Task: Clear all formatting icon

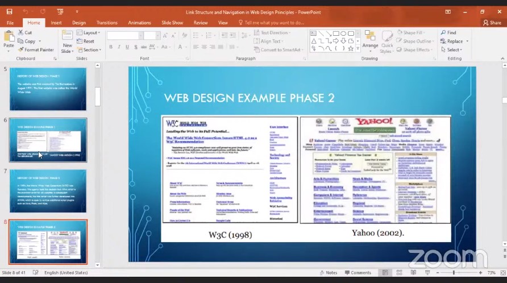Action: [185, 35]
